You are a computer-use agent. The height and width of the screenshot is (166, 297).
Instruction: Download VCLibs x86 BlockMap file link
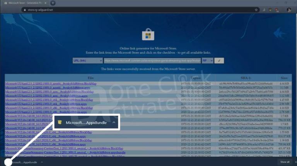(48, 141)
